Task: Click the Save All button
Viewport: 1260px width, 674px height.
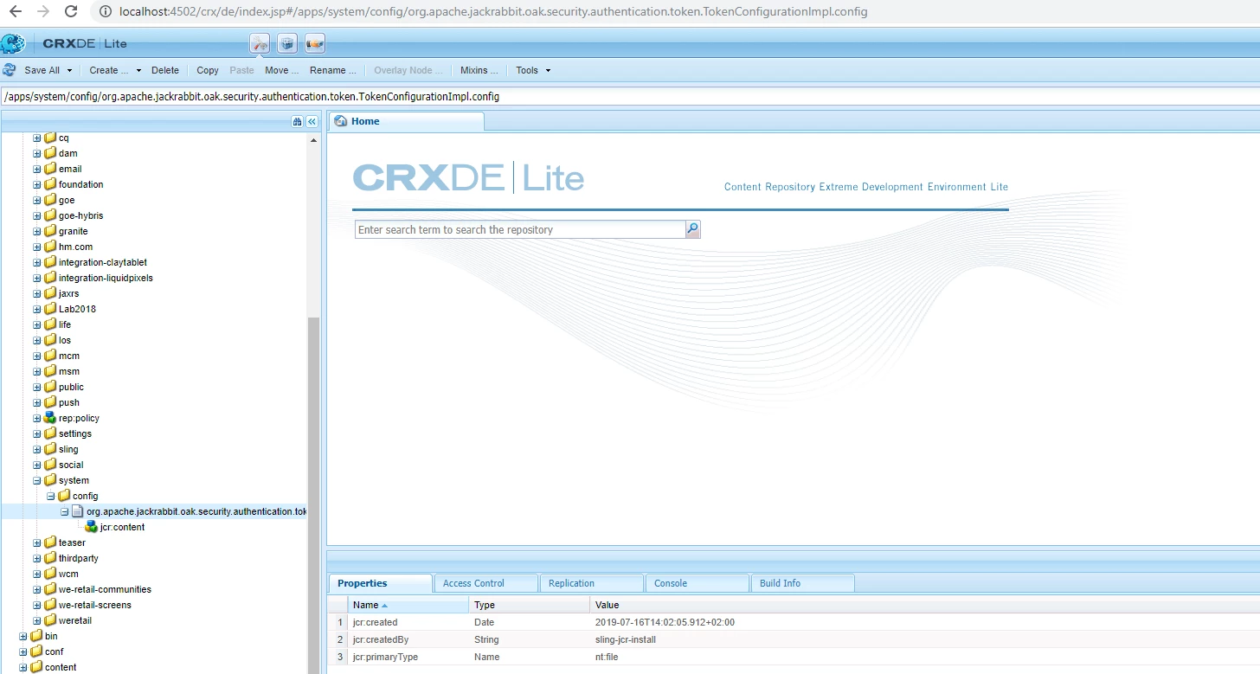Action: point(42,70)
